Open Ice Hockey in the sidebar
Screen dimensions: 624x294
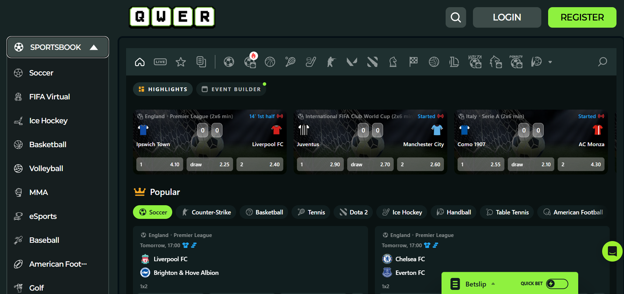(x=48, y=121)
